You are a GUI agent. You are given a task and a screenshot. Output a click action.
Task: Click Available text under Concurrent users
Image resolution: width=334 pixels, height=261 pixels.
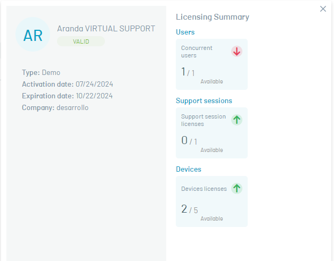pyautogui.click(x=211, y=81)
